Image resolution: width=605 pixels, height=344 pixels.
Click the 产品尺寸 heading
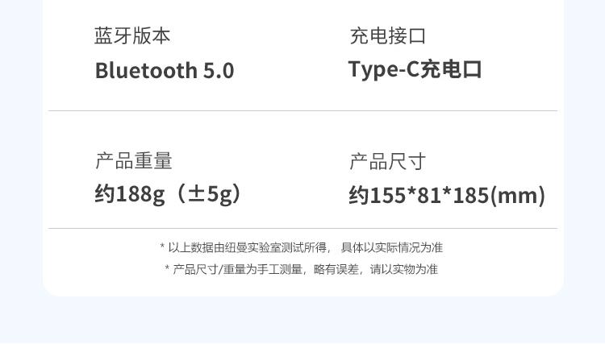pyautogui.click(x=388, y=161)
